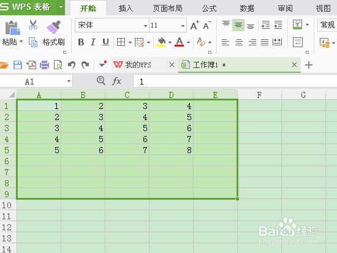Click the merge and center icon
Screen dimensions: 337x253
(297, 25)
